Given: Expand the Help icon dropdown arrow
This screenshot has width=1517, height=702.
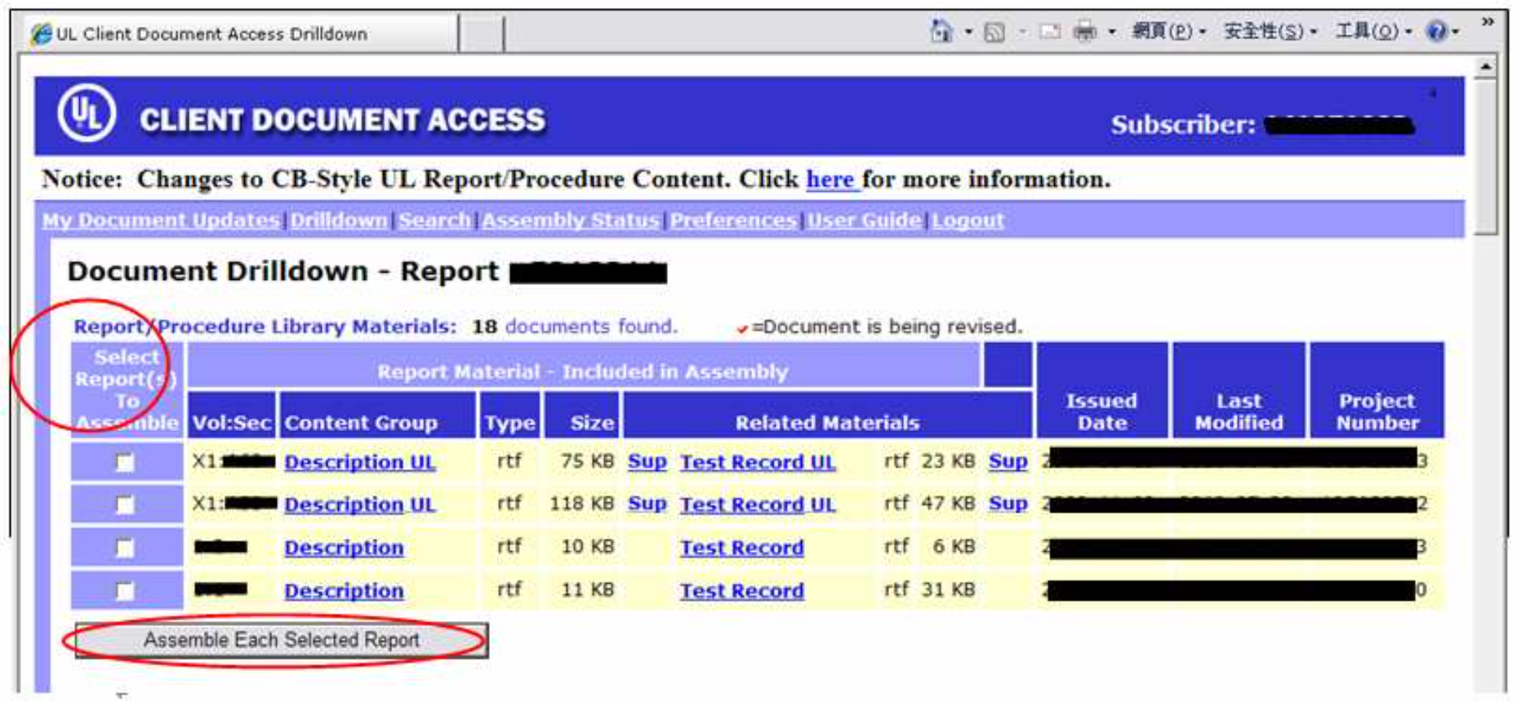Looking at the screenshot, I should point(1455,33).
